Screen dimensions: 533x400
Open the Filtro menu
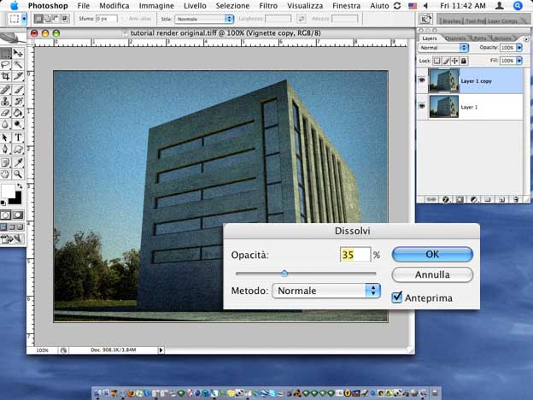tap(268, 5)
